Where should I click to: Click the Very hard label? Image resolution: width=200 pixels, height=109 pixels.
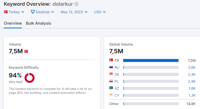16,82
